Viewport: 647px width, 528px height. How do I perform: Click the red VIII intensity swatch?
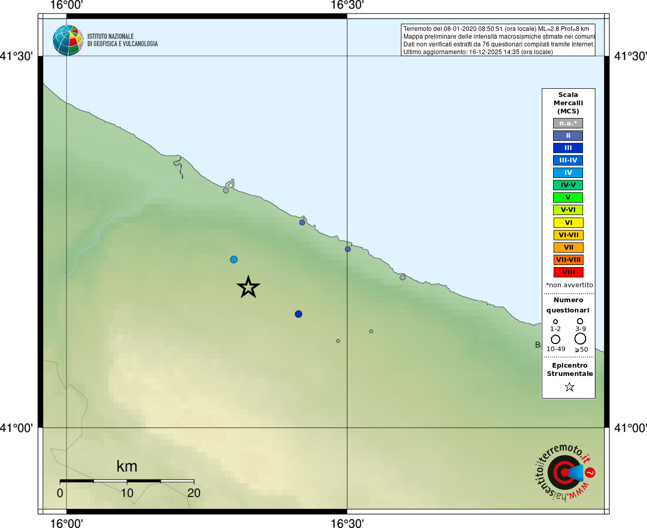point(568,272)
